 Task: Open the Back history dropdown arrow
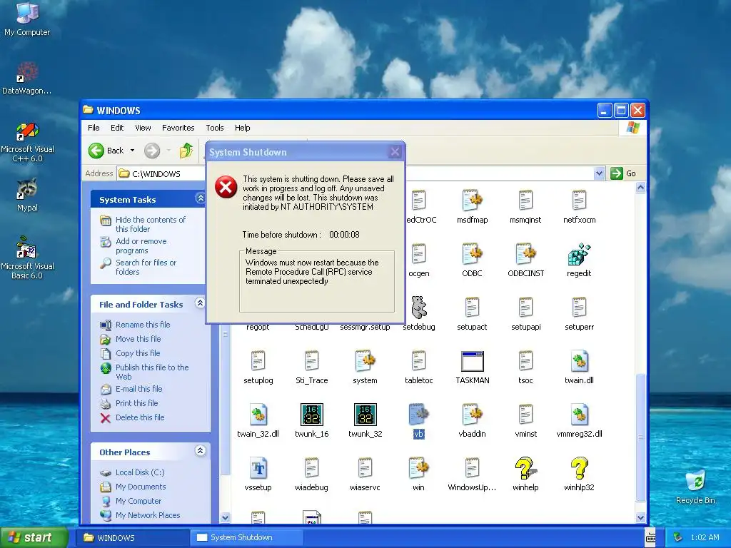(x=132, y=151)
